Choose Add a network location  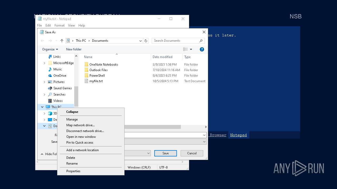click(91, 150)
